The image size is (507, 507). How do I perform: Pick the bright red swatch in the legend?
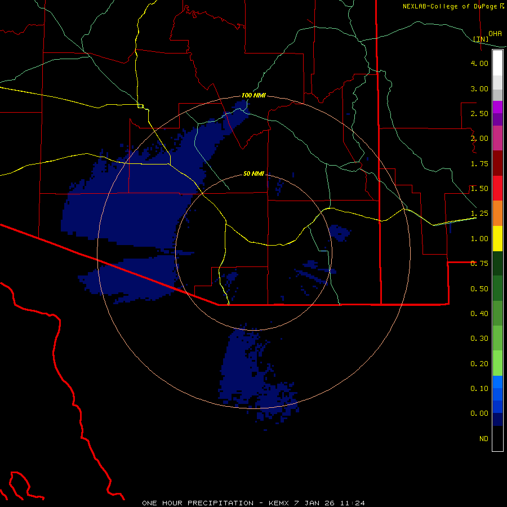pyautogui.click(x=497, y=188)
